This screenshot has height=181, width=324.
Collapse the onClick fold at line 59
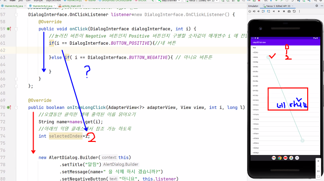coord(16,29)
